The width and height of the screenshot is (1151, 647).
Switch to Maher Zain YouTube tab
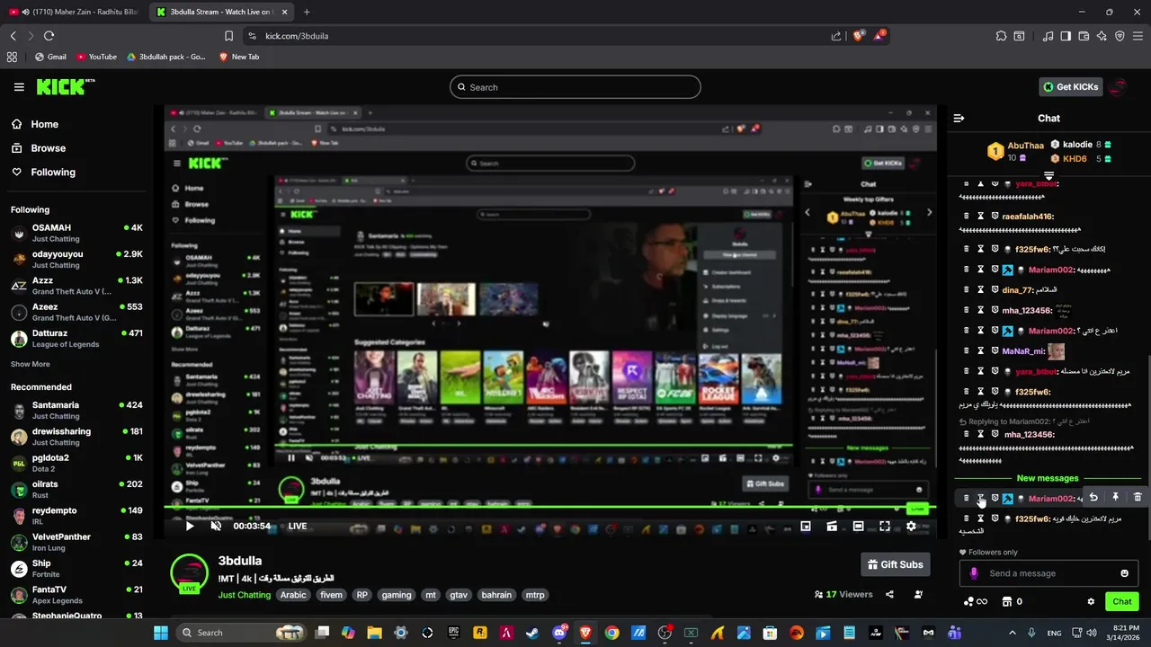click(x=72, y=12)
